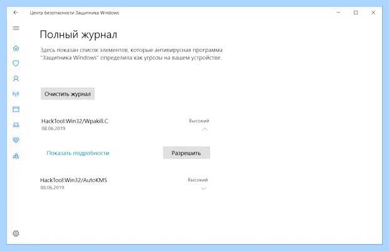Maximize the Windows Defender window
This screenshot has height=251, width=389.
356,13
